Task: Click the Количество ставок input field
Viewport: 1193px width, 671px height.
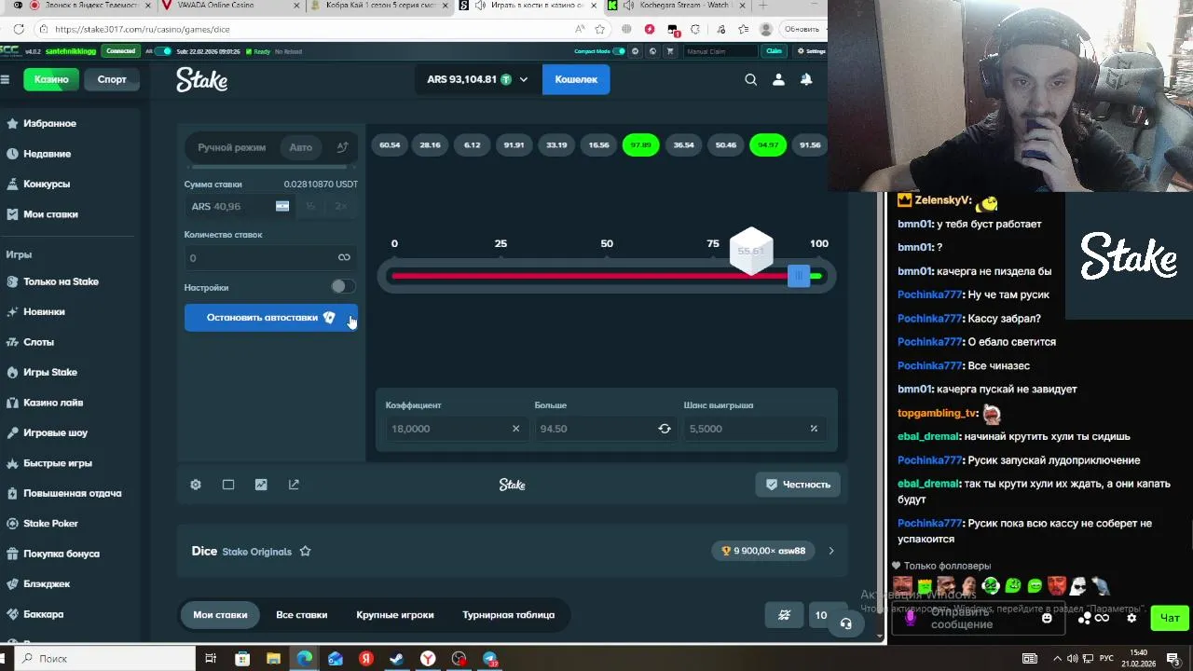Action: tap(270, 258)
